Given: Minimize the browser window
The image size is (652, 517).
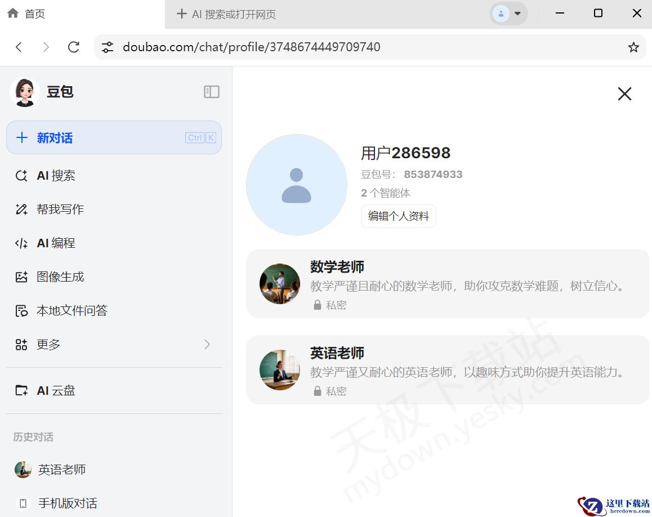Looking at the screenshot, I should coord(560,14).
